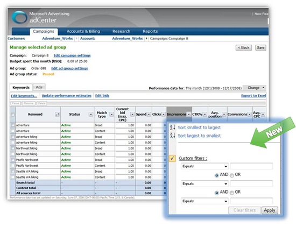The image size is (296, 227).
Task: Click the 'Paused' ad group status text
Action: pyautogui.click(x=48, y=74)
